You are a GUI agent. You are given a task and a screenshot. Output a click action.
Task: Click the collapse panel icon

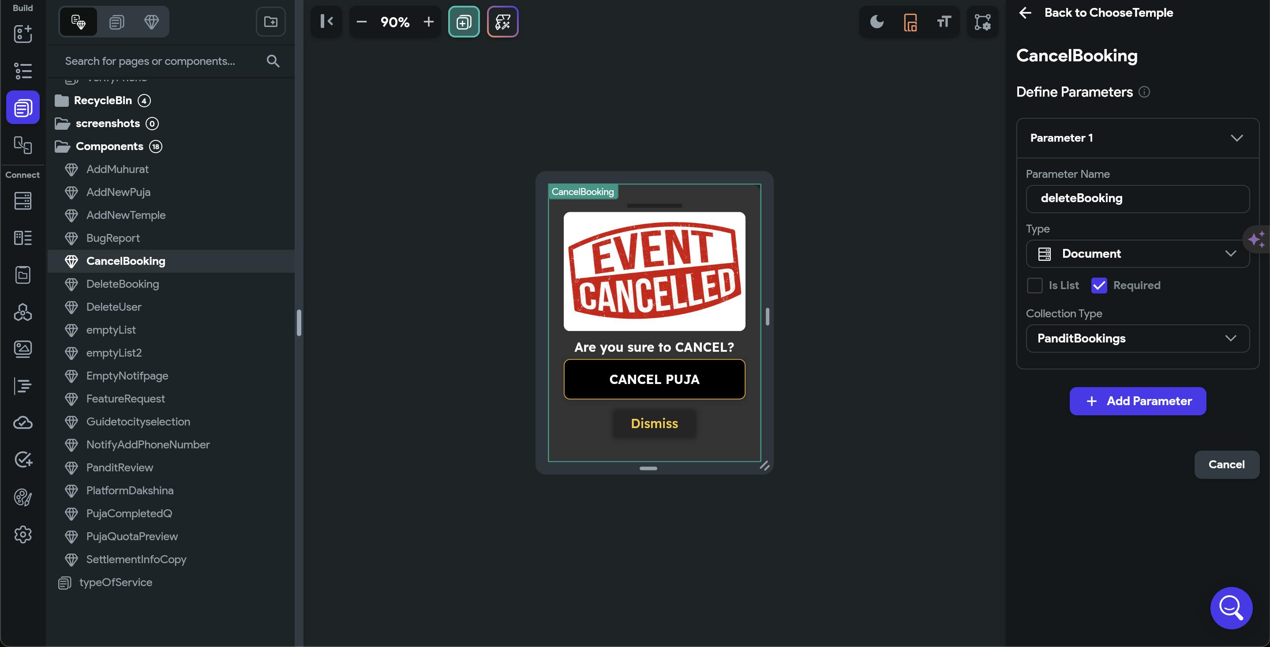(326, 22)
